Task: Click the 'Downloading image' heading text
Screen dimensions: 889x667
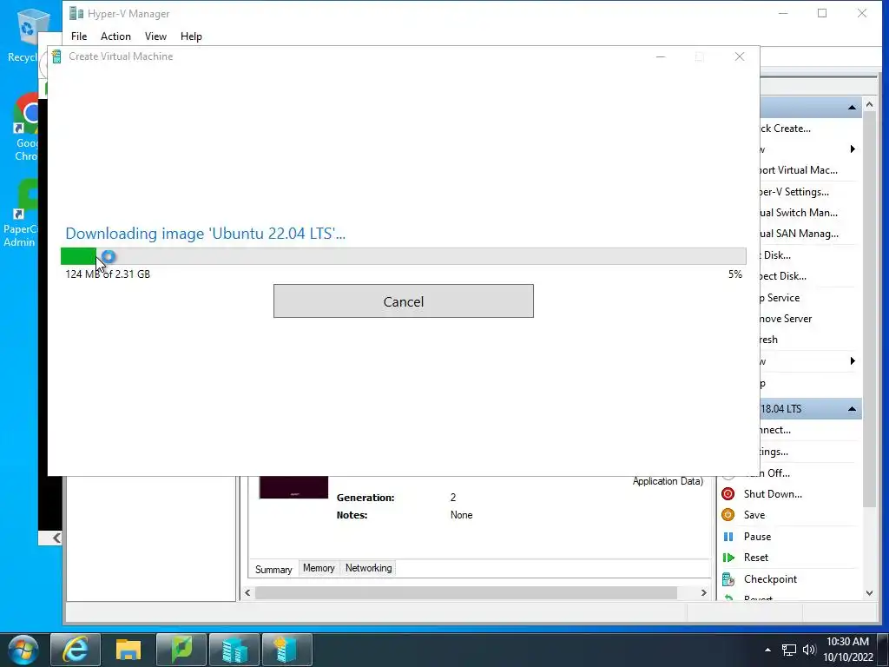Action: point(205,234)
